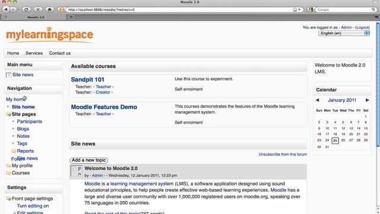The image size is (380, 214).
Task: Click the Logout link
Action: tap(362, 27)
